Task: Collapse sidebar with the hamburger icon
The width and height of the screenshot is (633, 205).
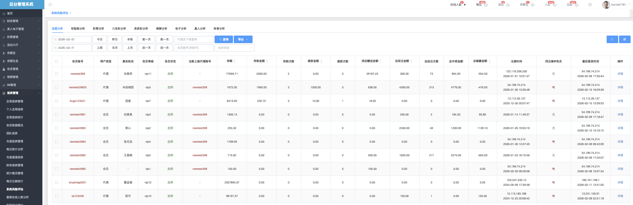Action: click(x=50, y=5)
